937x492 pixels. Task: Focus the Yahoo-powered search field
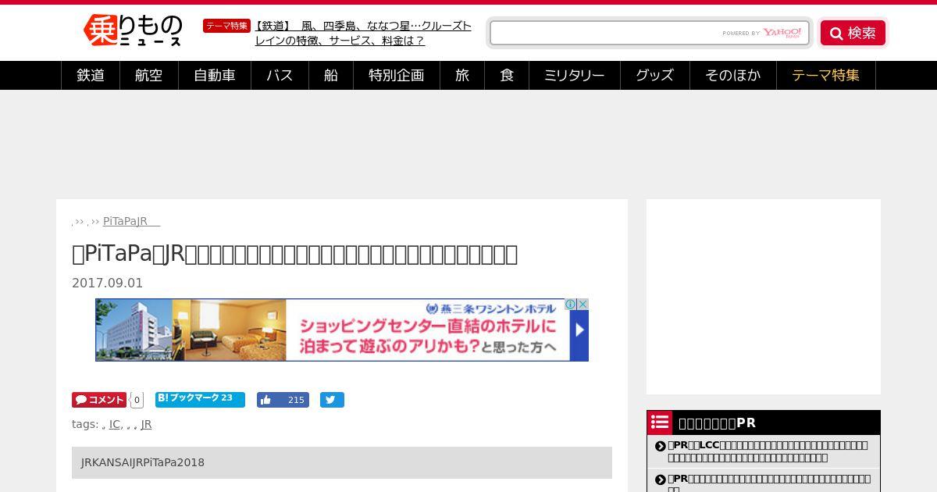650,33
